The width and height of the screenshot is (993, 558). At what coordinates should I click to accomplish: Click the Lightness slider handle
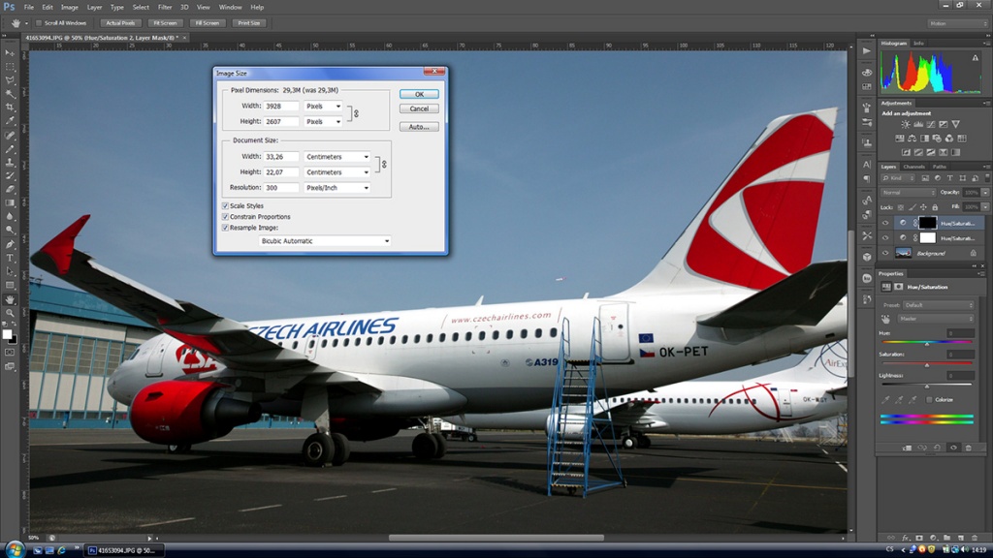[926, 387]
